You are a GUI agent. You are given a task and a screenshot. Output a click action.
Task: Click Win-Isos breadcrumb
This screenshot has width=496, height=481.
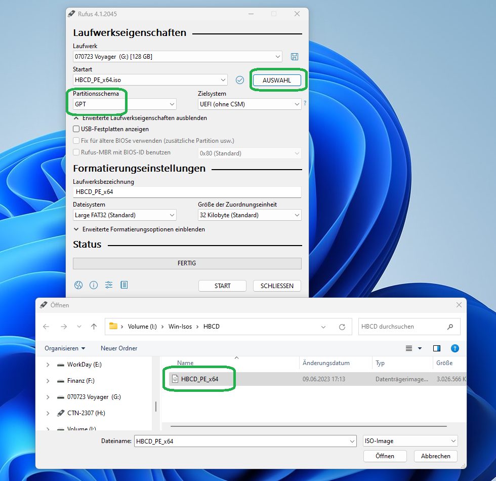180,327
